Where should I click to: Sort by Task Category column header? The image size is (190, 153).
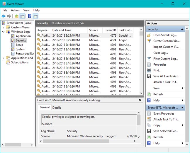(x=125, y=30)
